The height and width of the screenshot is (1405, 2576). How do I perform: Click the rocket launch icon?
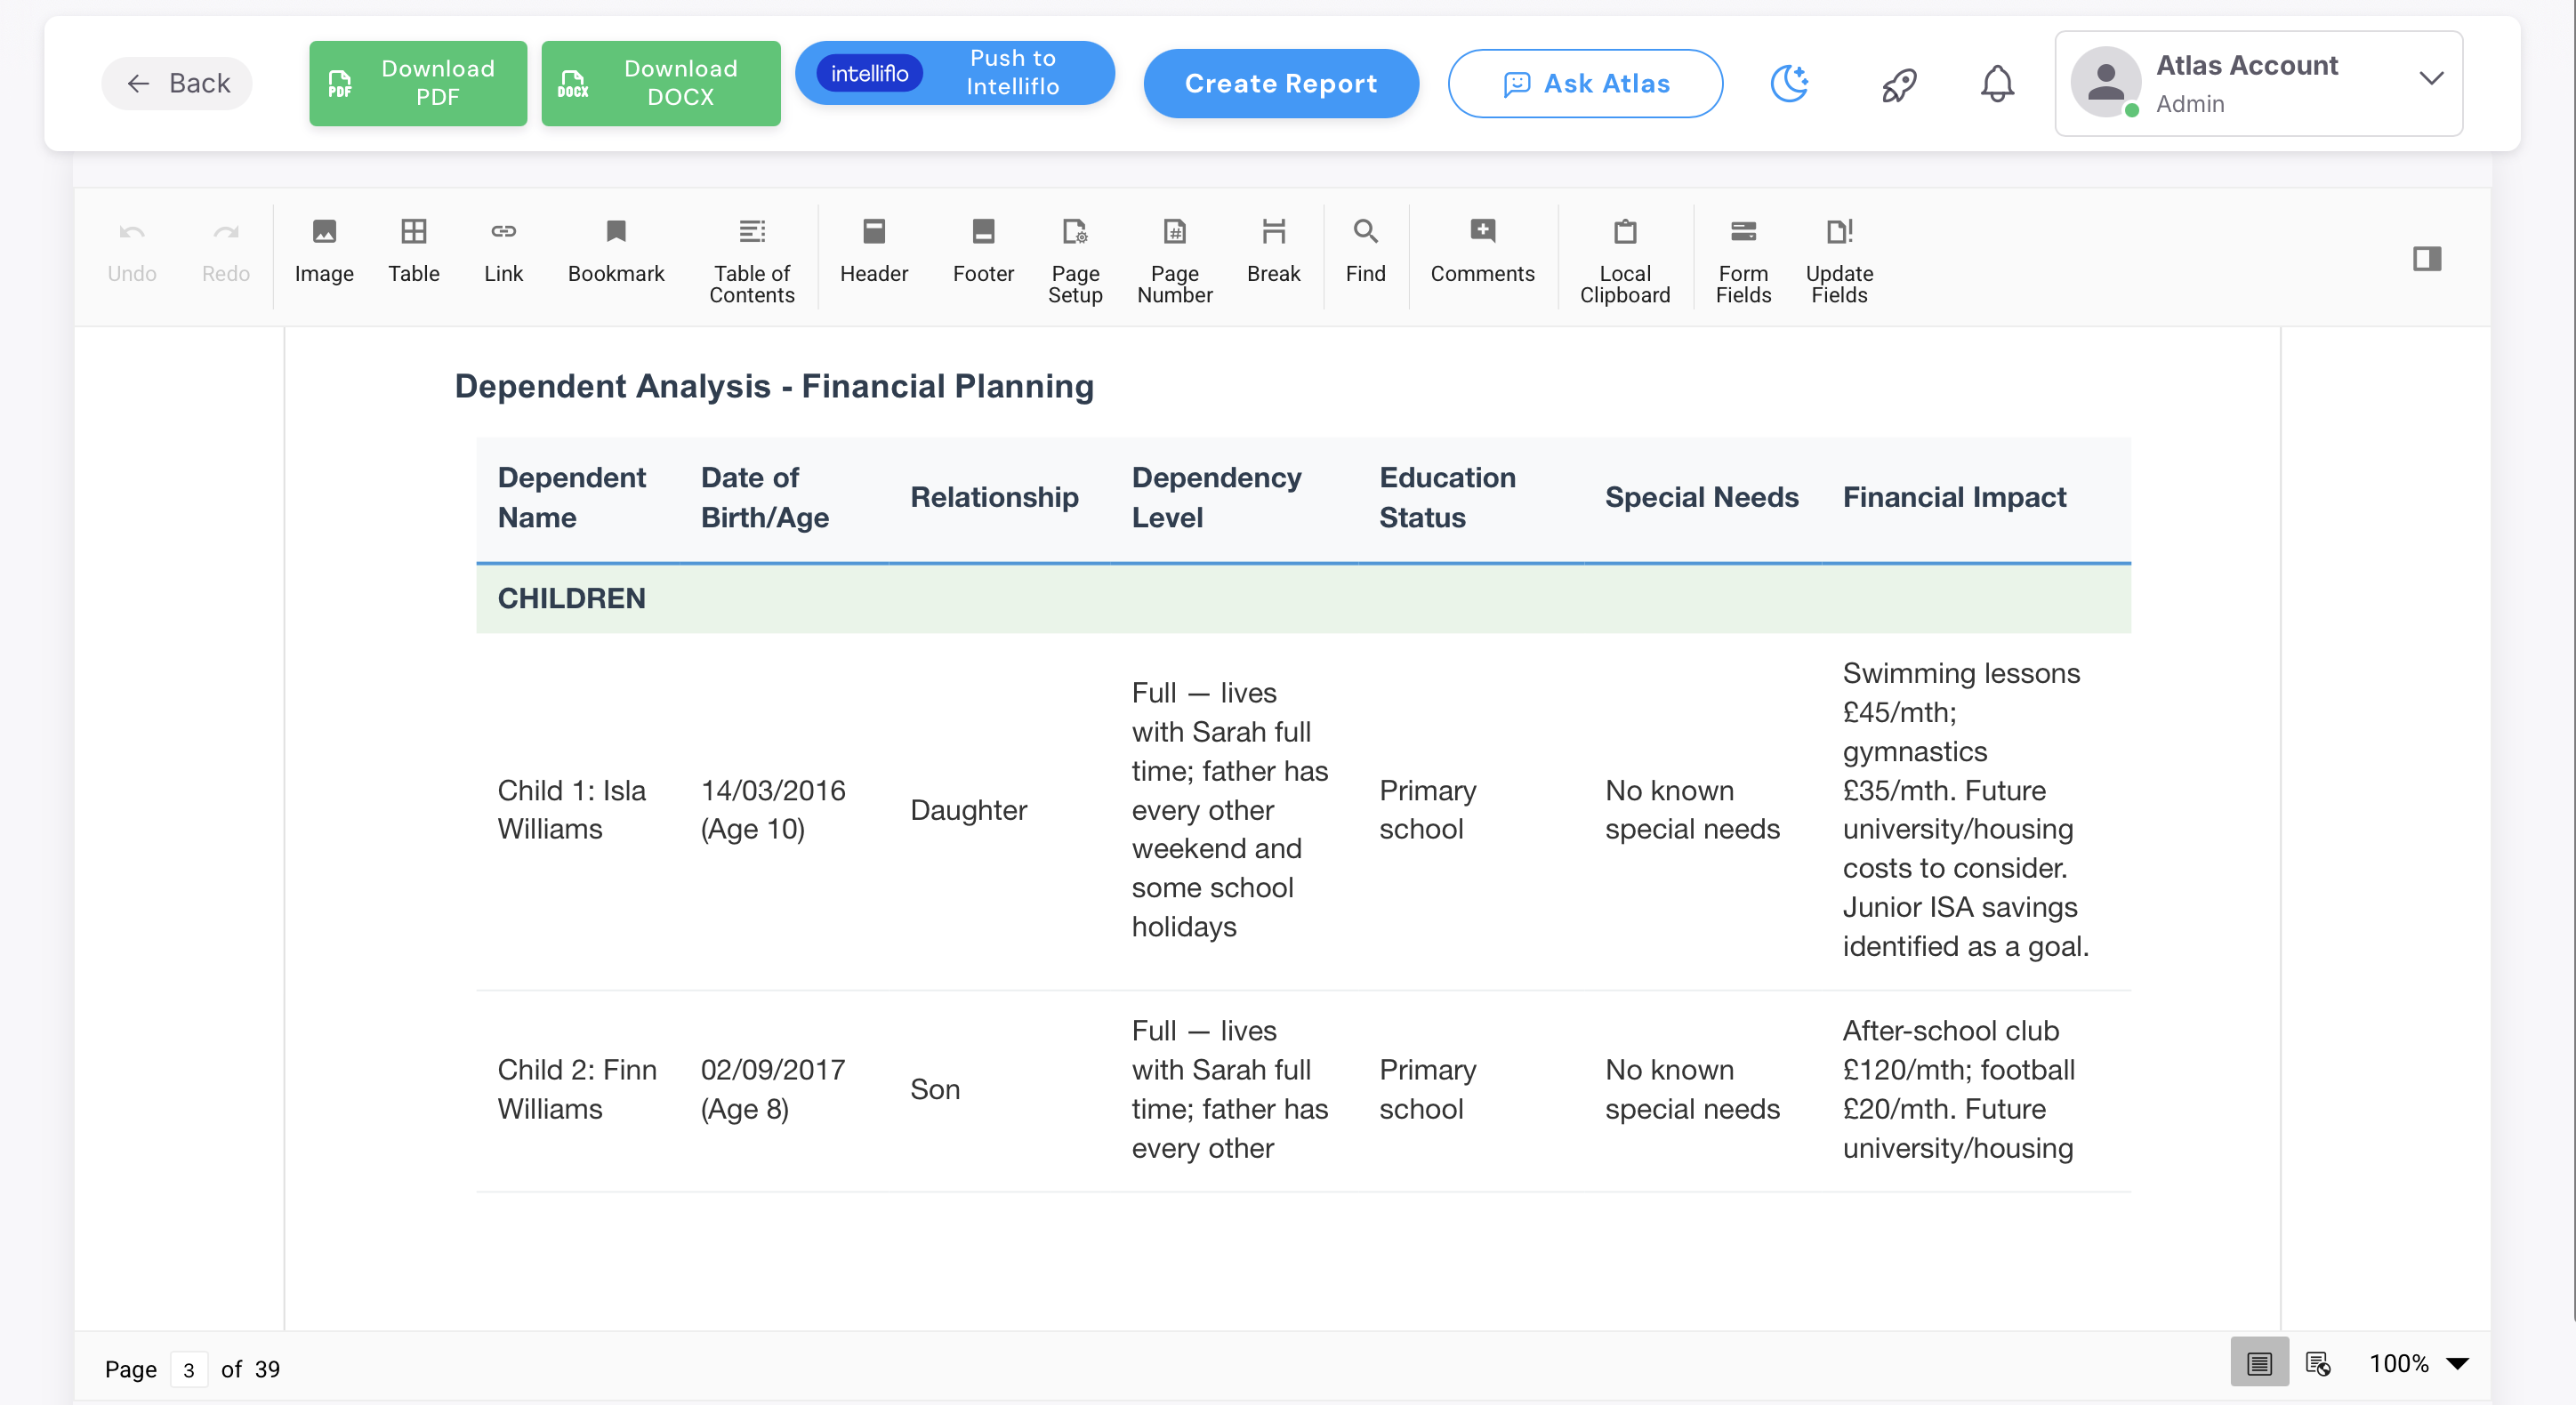[1899, 84]
